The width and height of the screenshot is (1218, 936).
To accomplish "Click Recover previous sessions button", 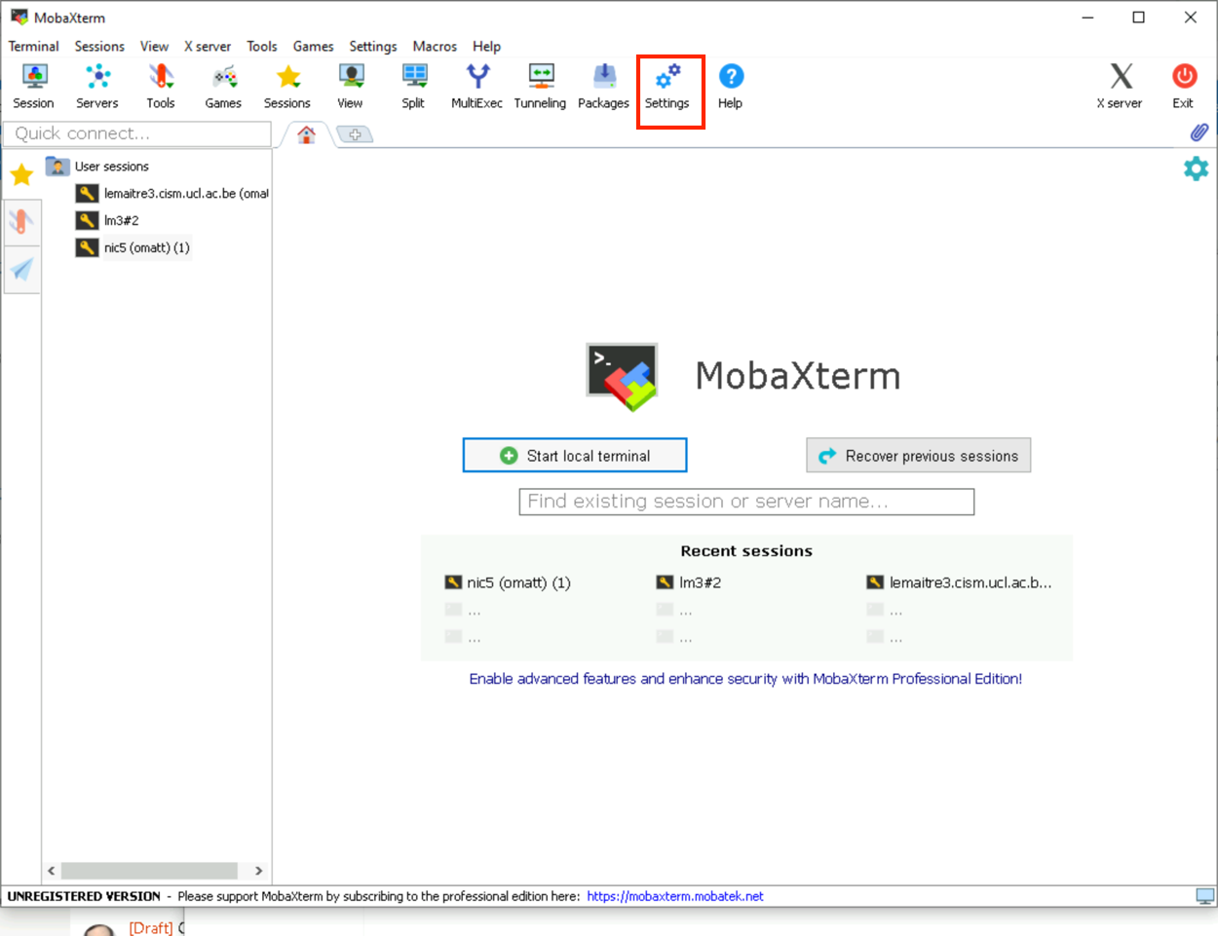I will click(919, 456).
